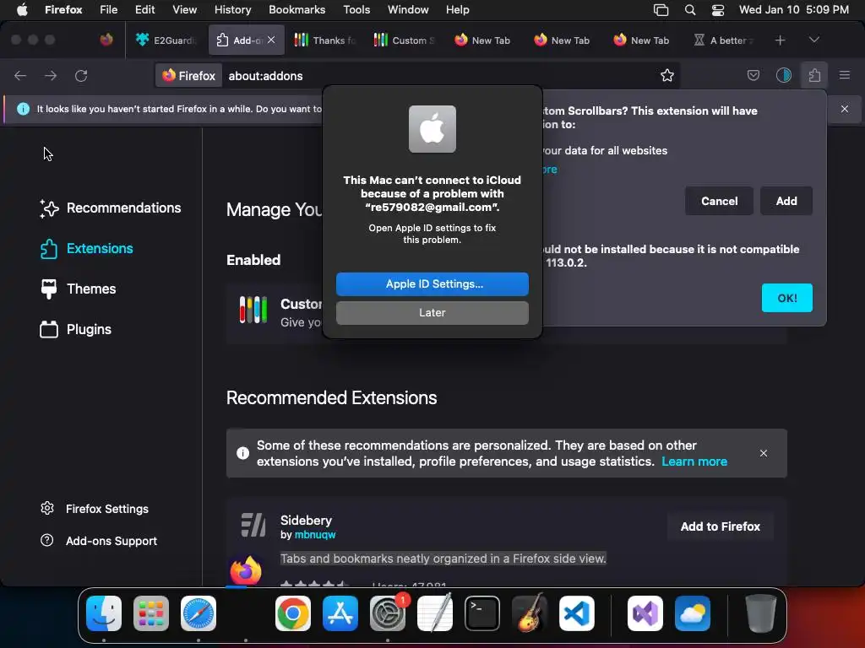Open System Settings from the Dock
The height and width of the screenshot is (648, 865).
(x=387, y=613)
